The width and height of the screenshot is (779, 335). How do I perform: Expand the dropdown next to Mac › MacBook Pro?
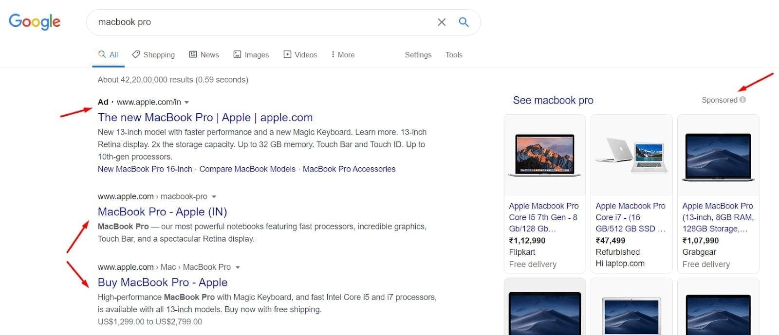[238, 267]
